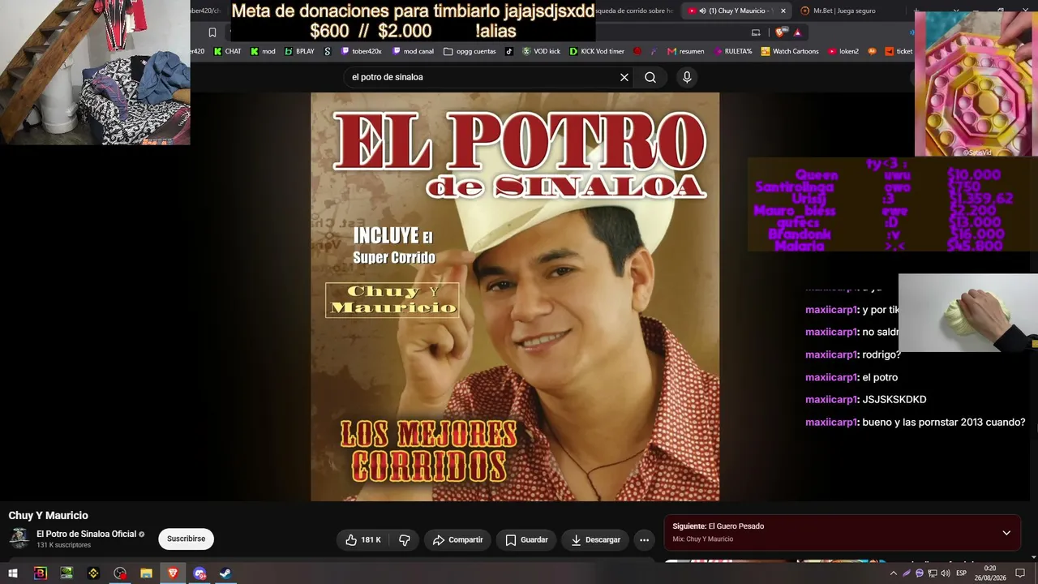The image size is (1038, 584).
Task: Open the mod bookmark
Action: coord(263,51)
